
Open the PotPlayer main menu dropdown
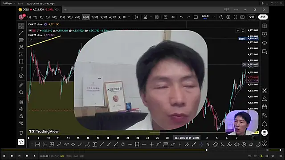tap(8, 4)
